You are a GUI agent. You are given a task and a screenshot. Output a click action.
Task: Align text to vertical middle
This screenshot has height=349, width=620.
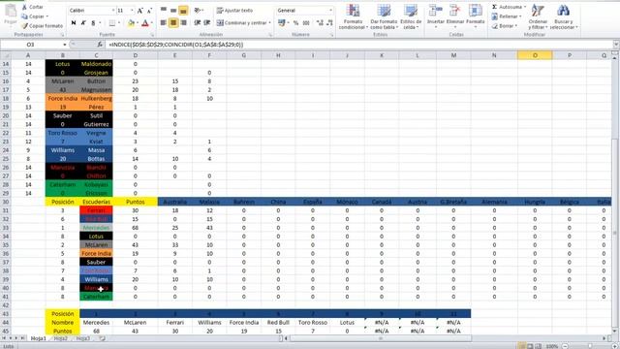(x=173, y=11)
